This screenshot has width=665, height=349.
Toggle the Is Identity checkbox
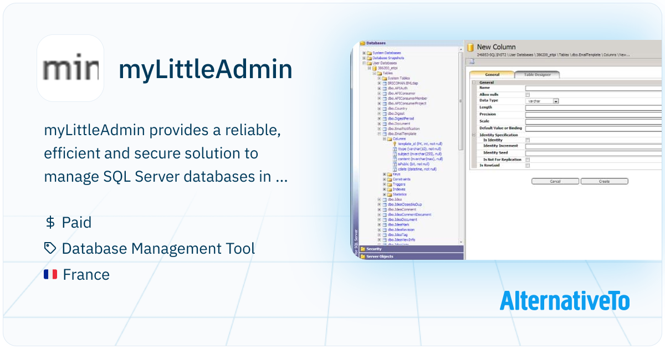[528, 140]
